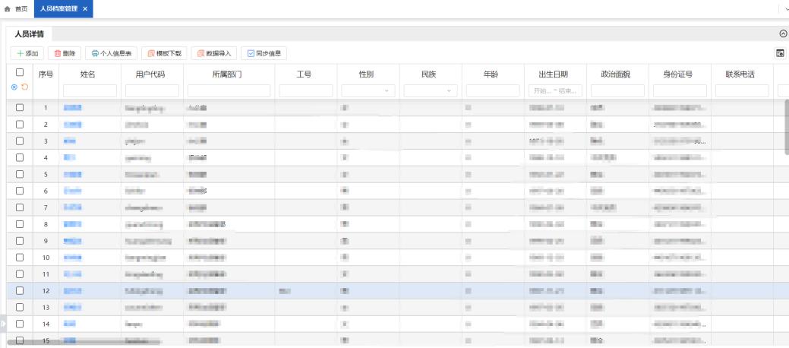This screenshot has width=789, height=348.
Task: Click the blue clear-filter icon under header checkbox
Action: coord(14,87)
